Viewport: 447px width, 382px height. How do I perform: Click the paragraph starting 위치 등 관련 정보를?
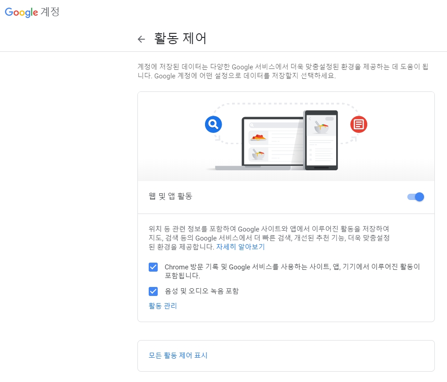pos(269,238)
